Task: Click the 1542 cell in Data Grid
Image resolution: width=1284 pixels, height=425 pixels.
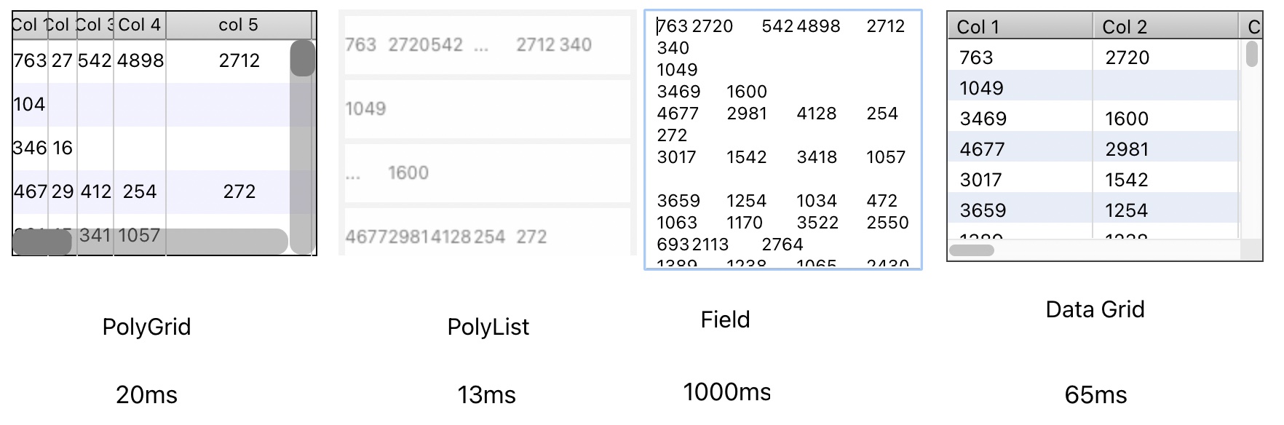Action: pos(1126,180)
